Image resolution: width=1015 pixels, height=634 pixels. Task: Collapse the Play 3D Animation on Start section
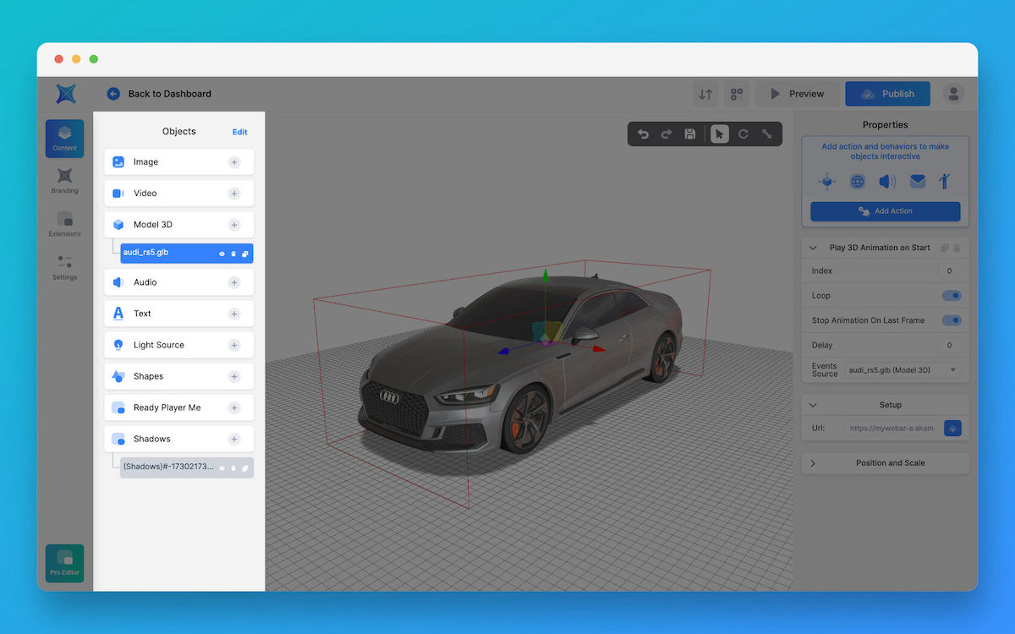[x=814, y=247]
